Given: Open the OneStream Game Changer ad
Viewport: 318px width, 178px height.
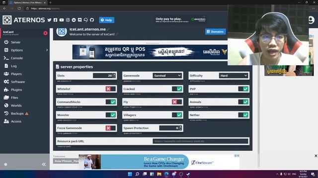Looking at the screenshot, I should [159, 162].
